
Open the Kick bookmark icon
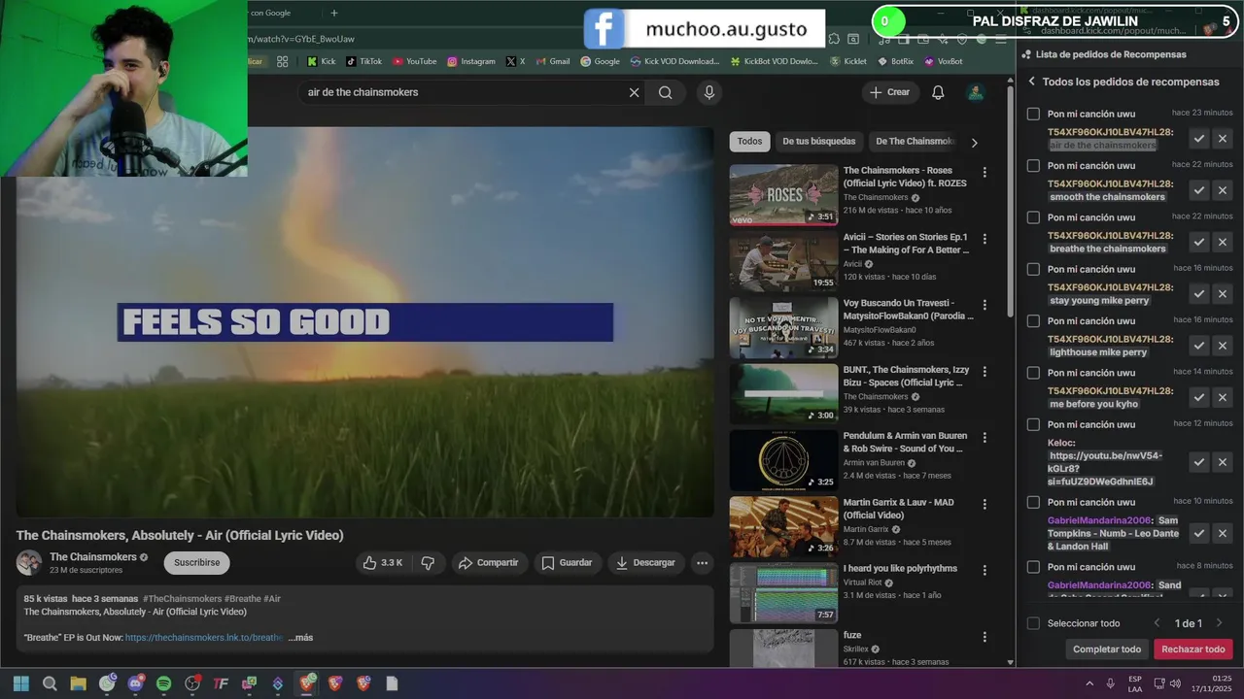[312, 61]
